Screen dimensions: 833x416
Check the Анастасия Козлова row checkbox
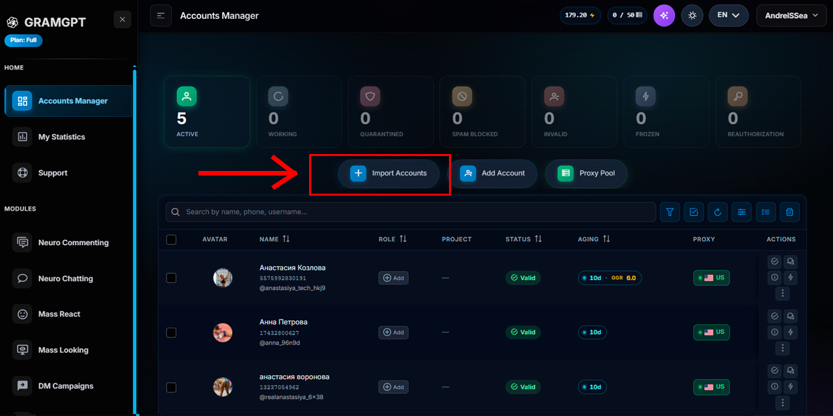(x=171, y=278)
